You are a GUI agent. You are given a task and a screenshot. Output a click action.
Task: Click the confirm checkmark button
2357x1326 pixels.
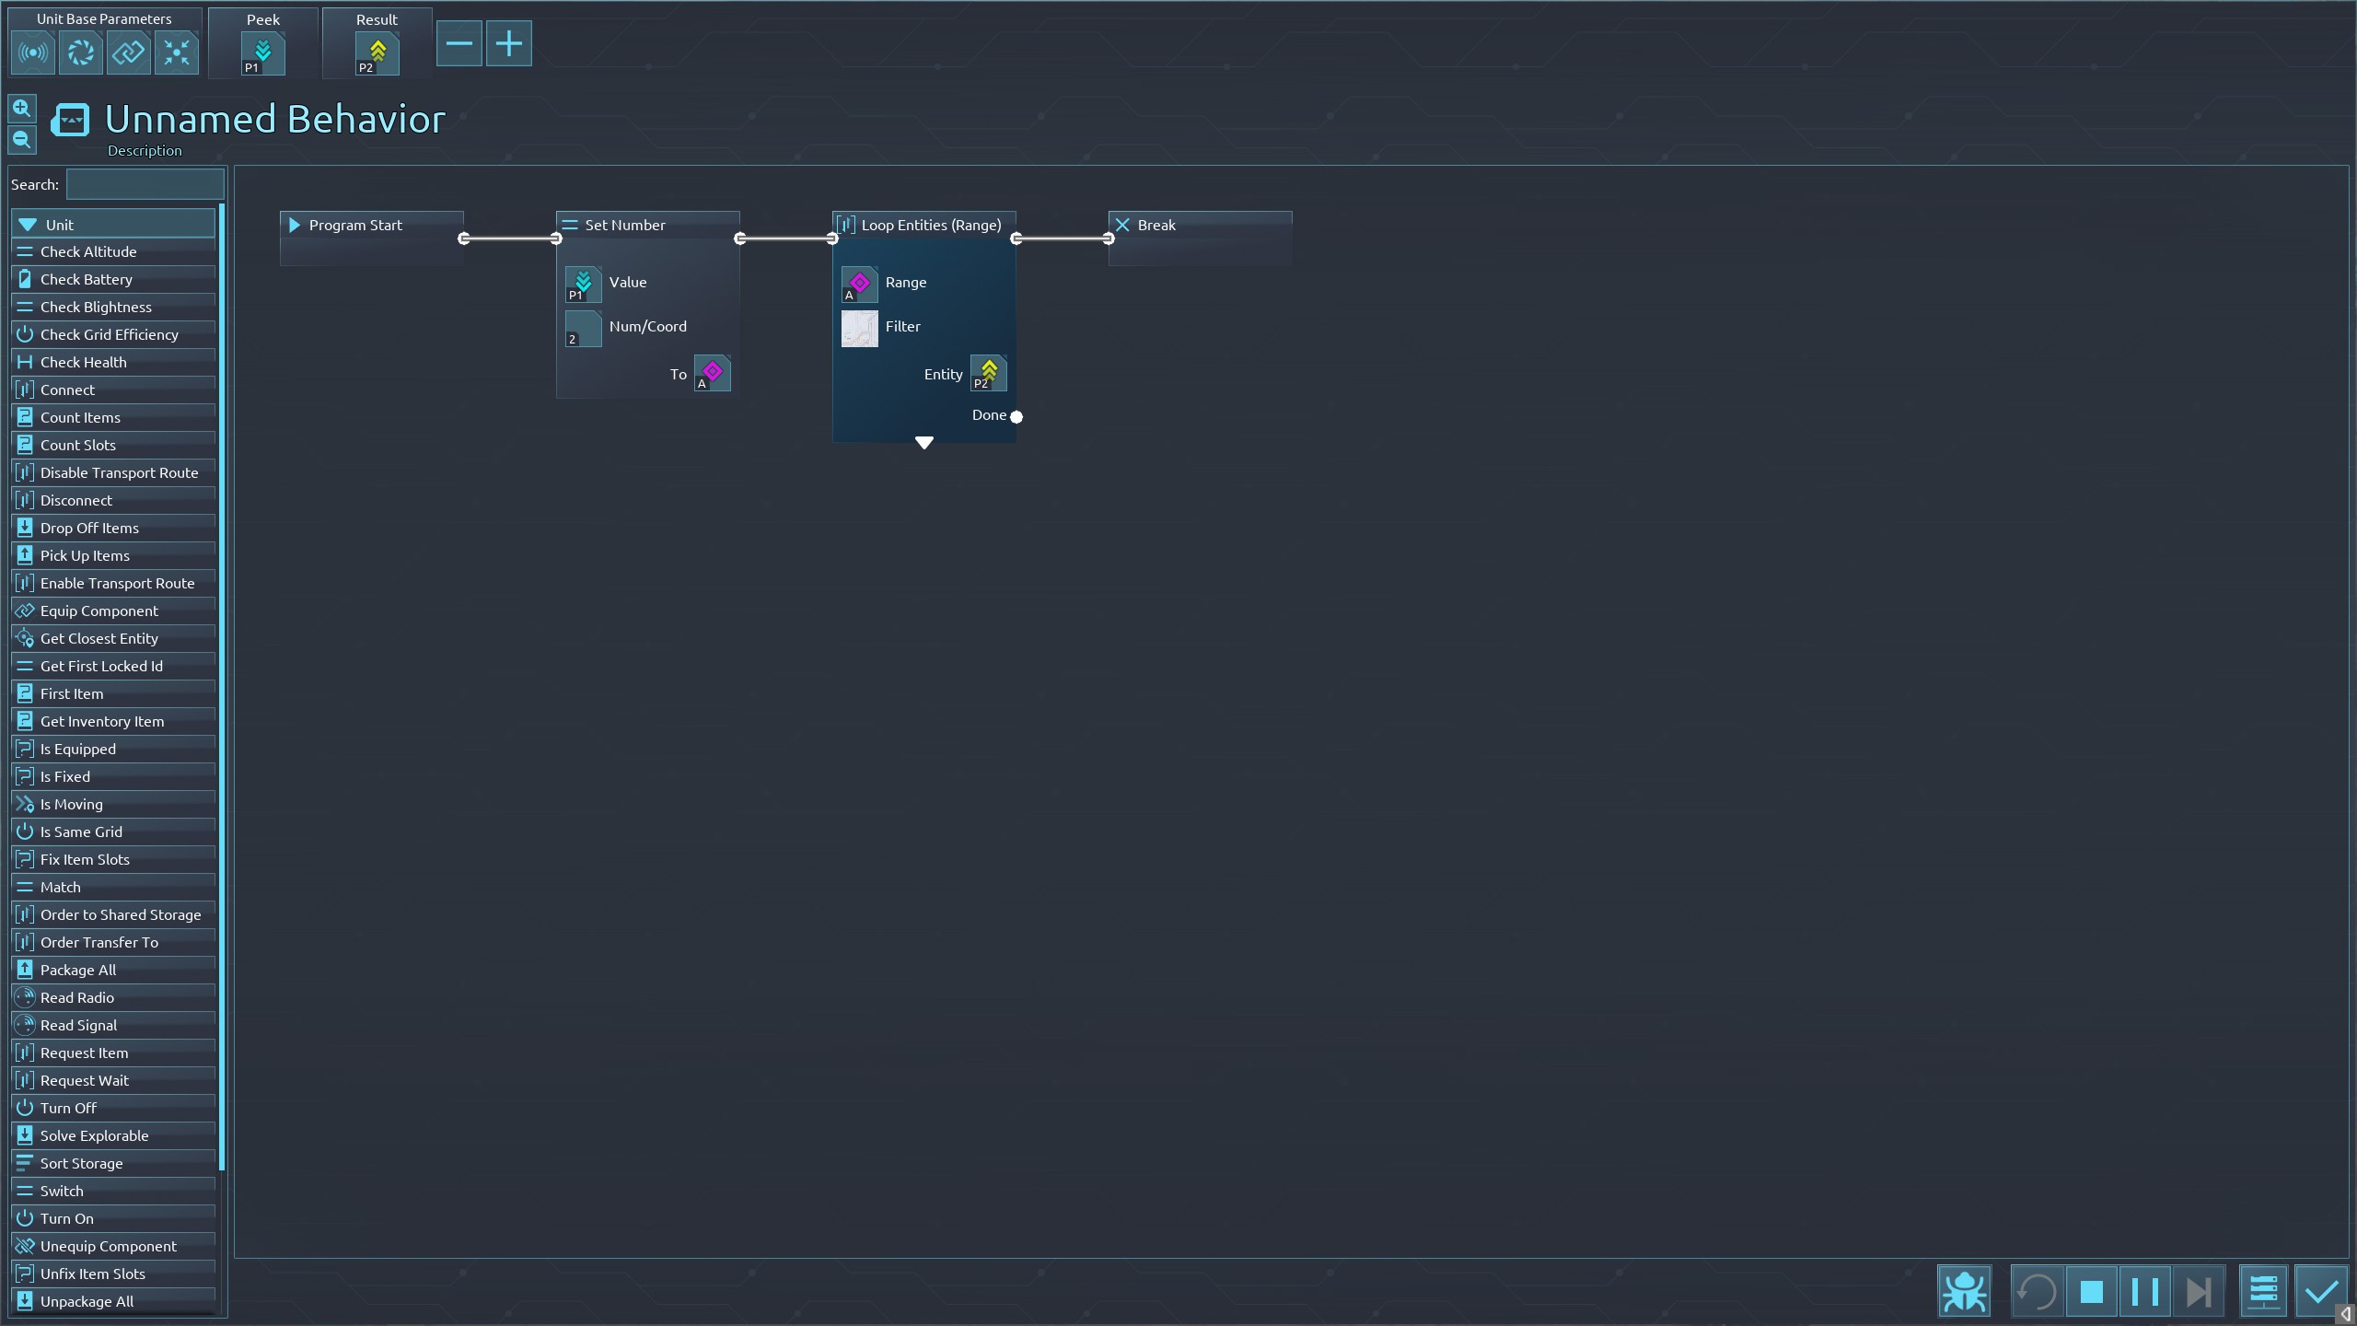point(2321,1291)
